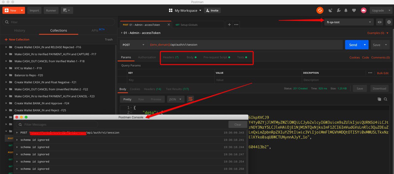Open the Pre-request Script tab
Viewport: 394px width, 174px height.
click(x=217, y=57)
